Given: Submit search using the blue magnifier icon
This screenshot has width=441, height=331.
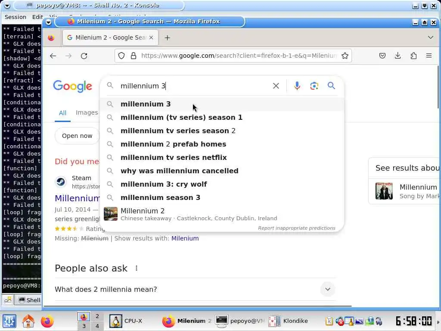Looking at the screenshot, I should pyautogui.click(x=331, y=86).
